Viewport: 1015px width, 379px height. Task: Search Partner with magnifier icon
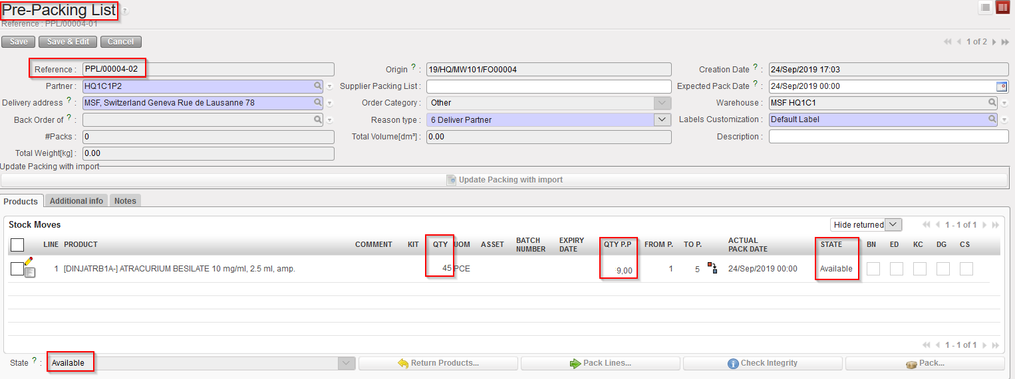pos(319,86)
